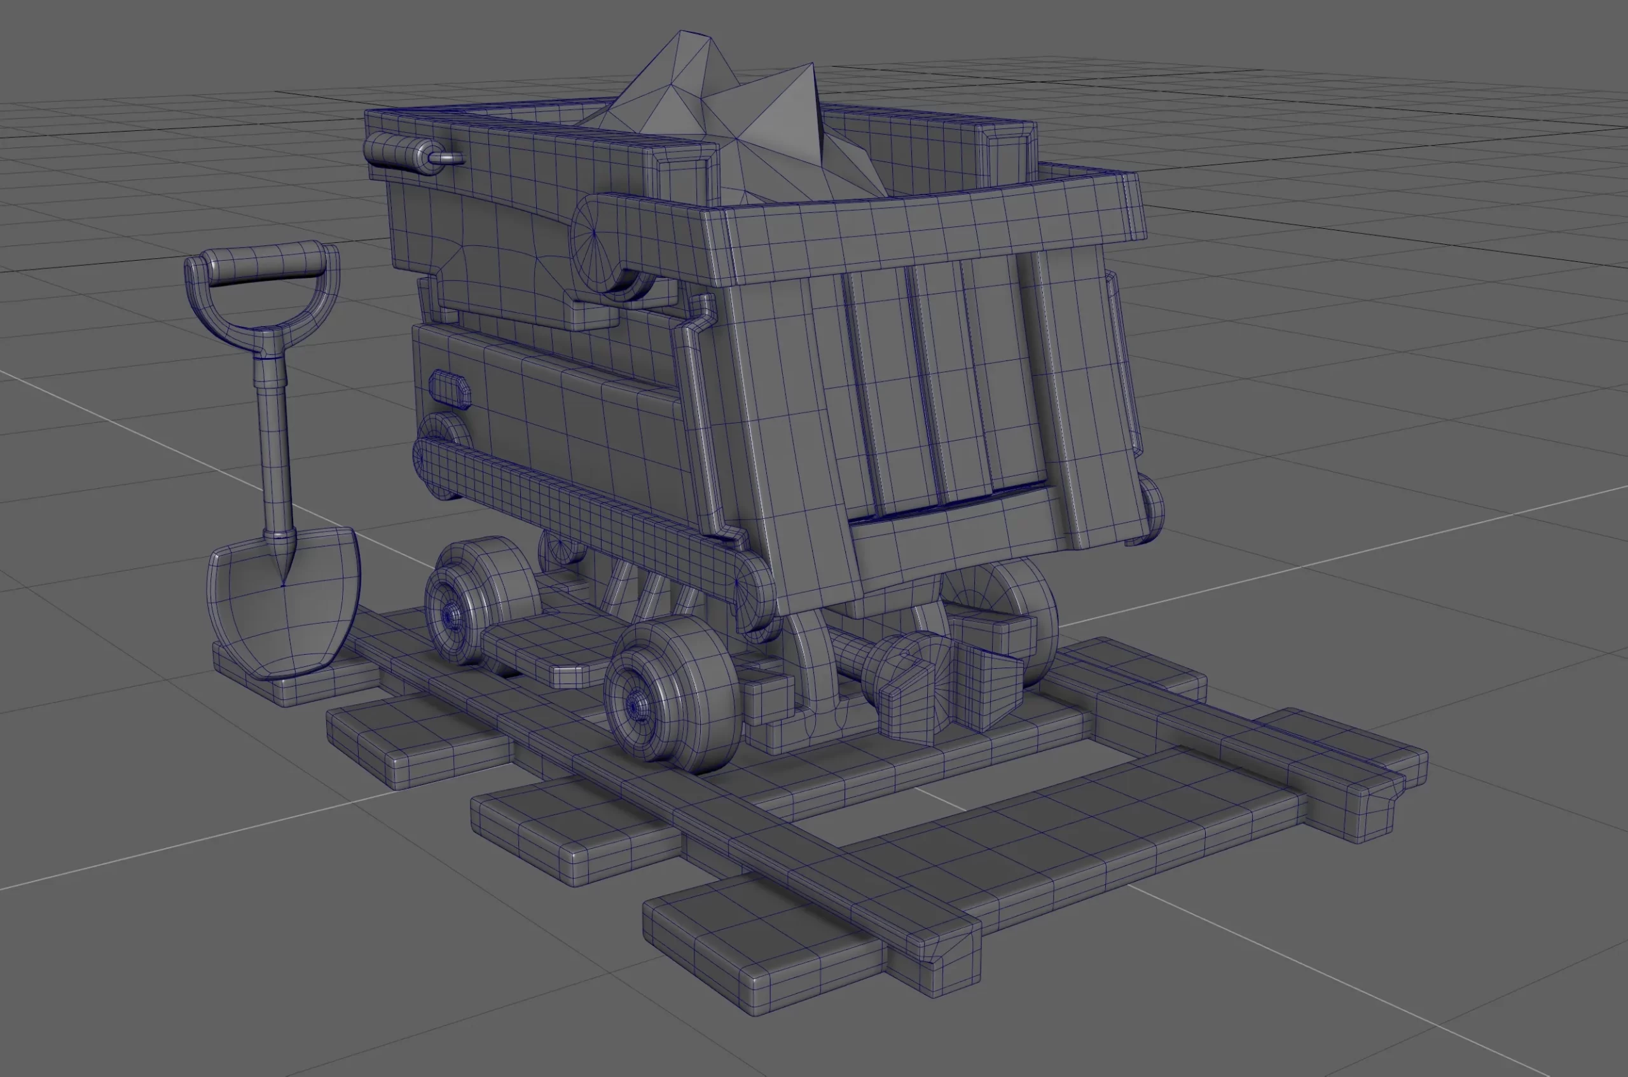This screenshot has height=1077, width=1628.
Task: Select the small oval plate on cart side
Action: click(449, 390)
